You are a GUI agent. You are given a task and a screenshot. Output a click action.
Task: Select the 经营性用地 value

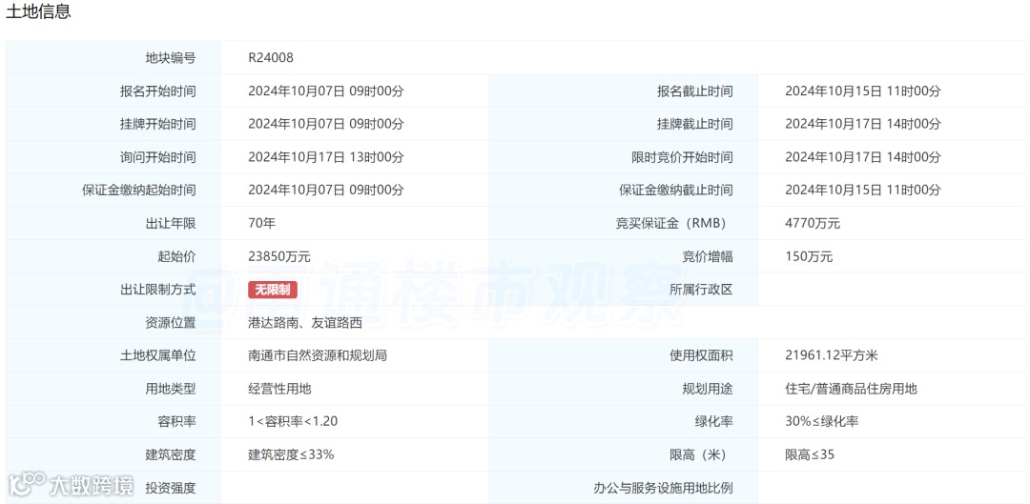click(279, 389)
